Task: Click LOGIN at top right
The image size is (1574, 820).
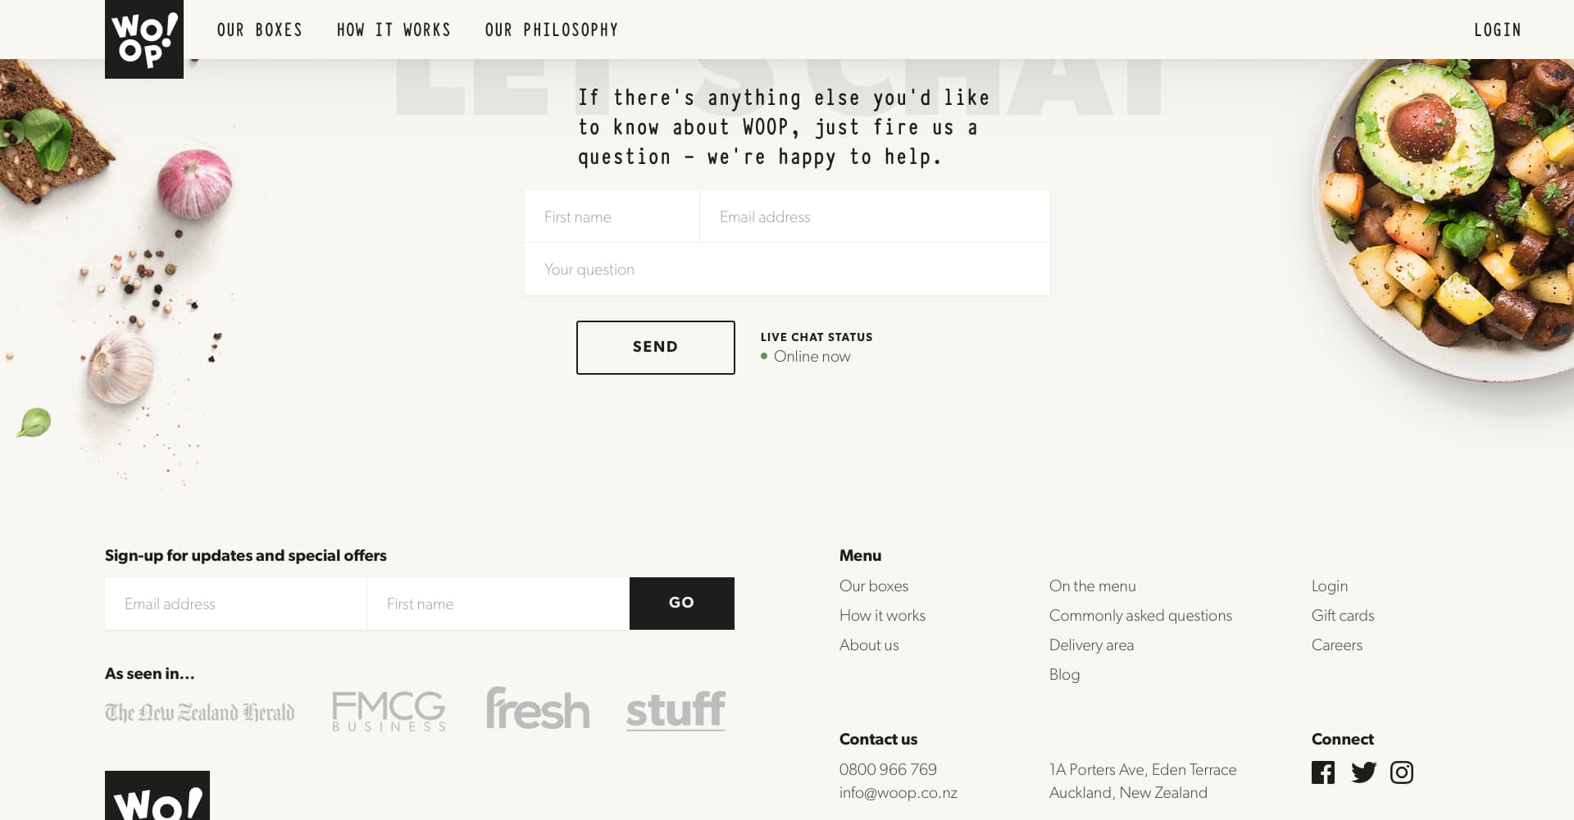Action: pyautogui.click(x=1497, y=30)
